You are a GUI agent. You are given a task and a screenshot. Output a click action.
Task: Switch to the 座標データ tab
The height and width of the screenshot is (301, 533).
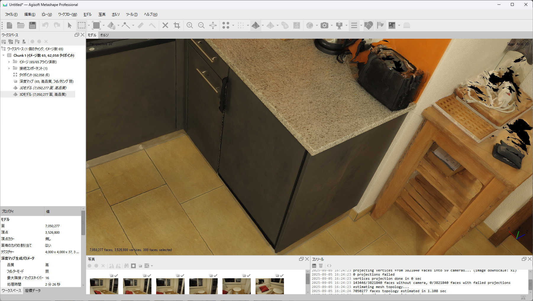[x=33, y=291]
